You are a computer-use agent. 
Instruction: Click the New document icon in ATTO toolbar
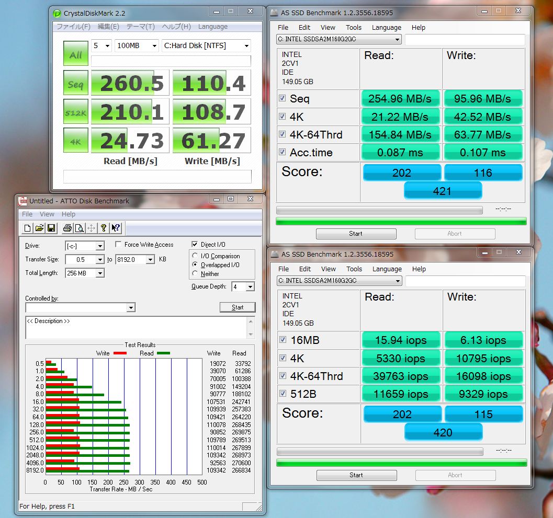[27, 228]
